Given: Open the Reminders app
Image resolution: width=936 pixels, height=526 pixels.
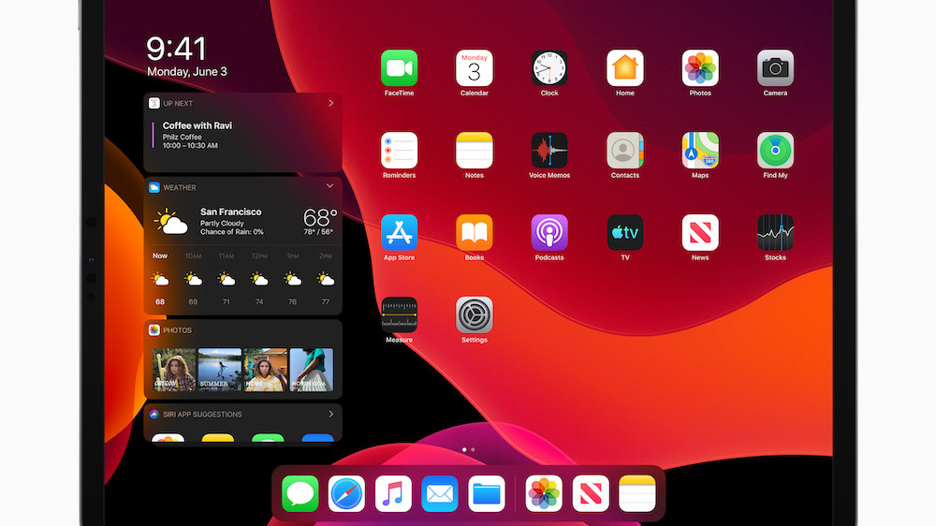Looking at the screenshot, I should [399, 151].
